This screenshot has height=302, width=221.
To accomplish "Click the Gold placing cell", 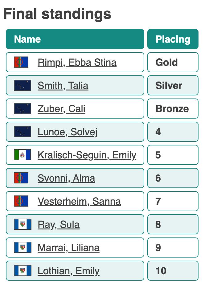I will click(x=173, y=62).
